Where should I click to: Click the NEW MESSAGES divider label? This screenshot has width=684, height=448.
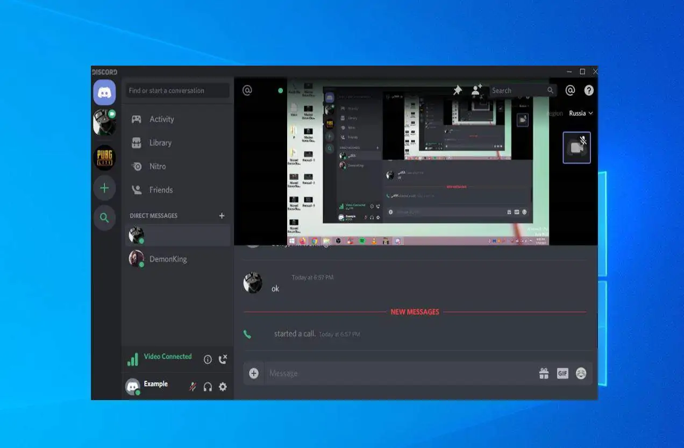[415, 312]
